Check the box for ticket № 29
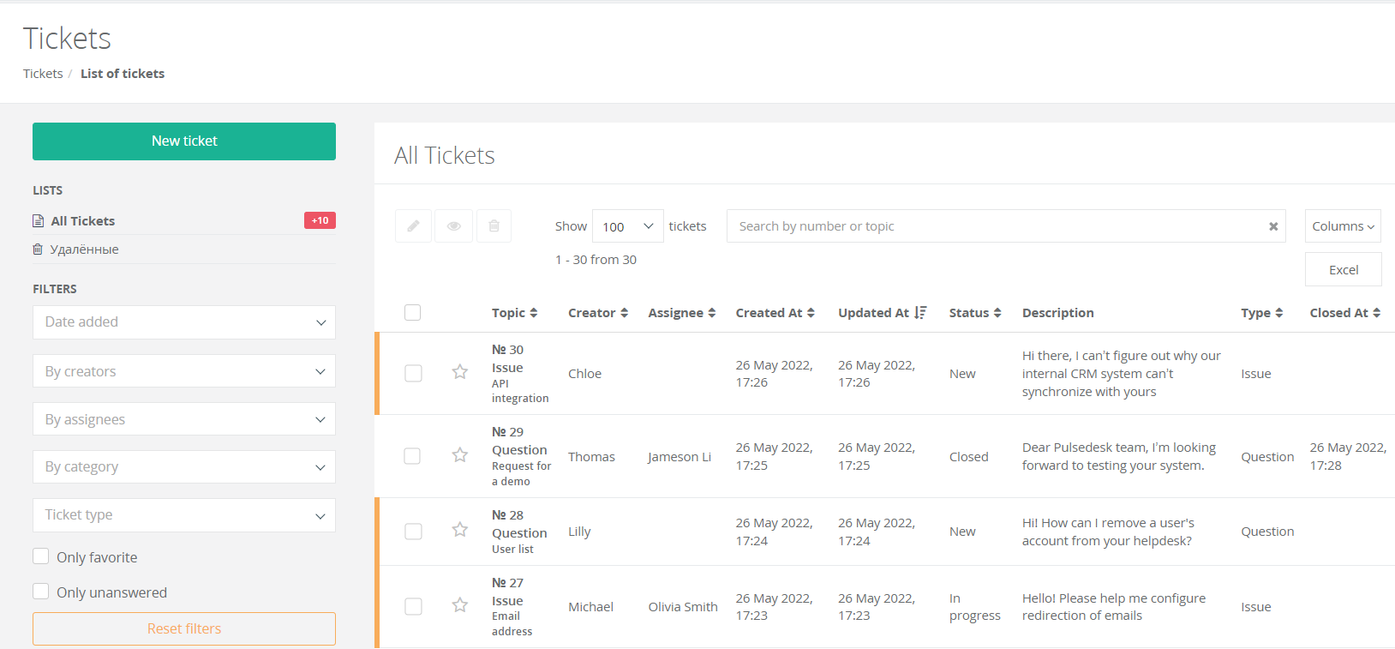Image resolution: width=1395 pixels, height=649 pixels. (413, 456)
